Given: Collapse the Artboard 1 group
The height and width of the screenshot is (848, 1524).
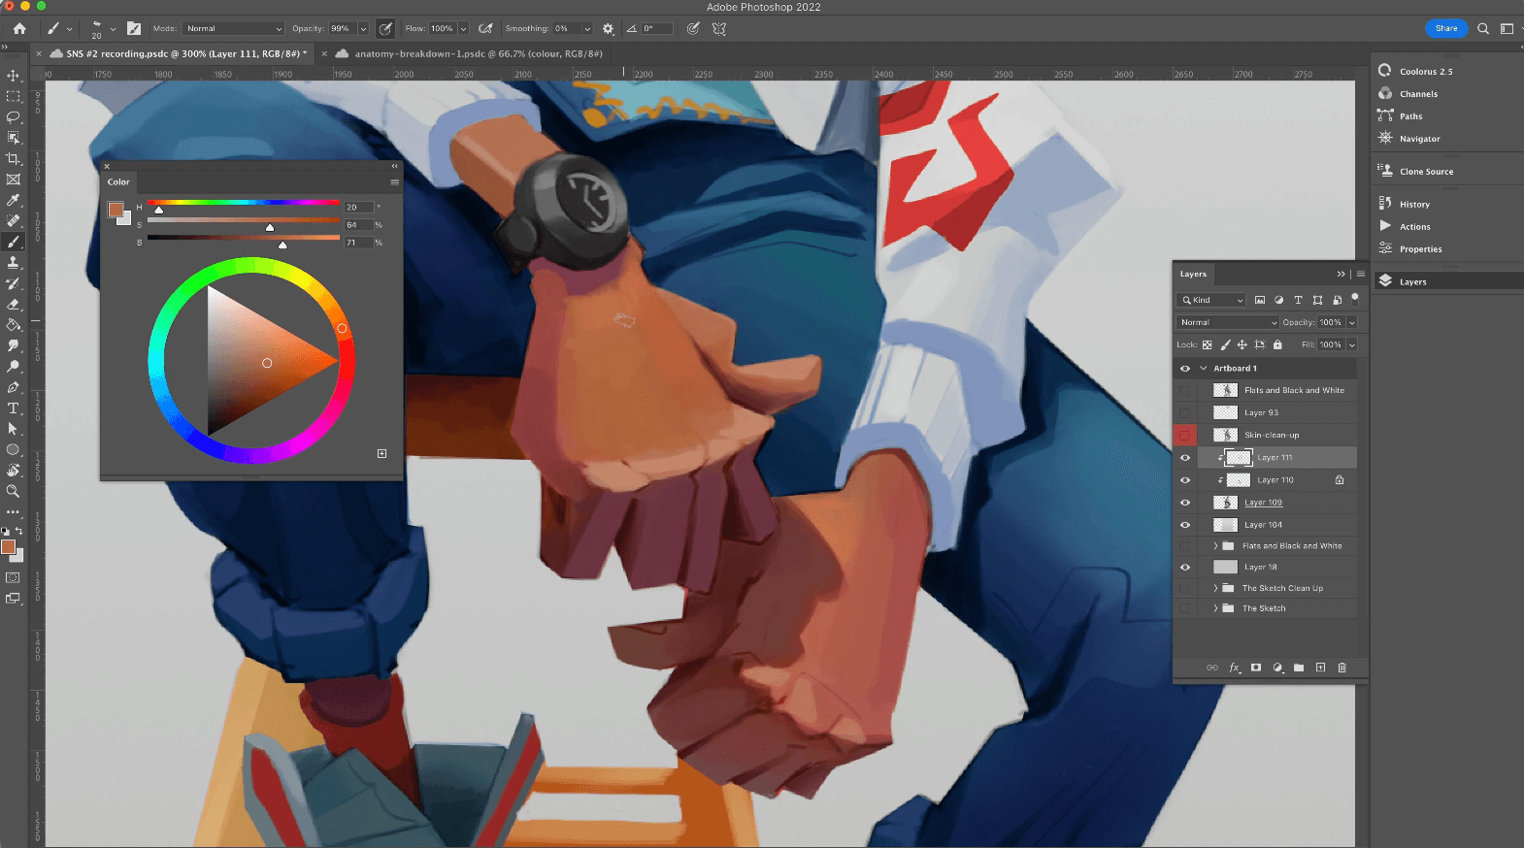Looking at the screenshot, I should pyautogui.click(x=1204, y=369).
